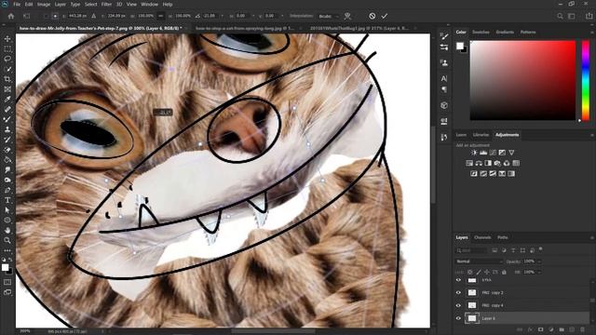
Task: Select the Eyedropper tool
Action: point(7,100)
